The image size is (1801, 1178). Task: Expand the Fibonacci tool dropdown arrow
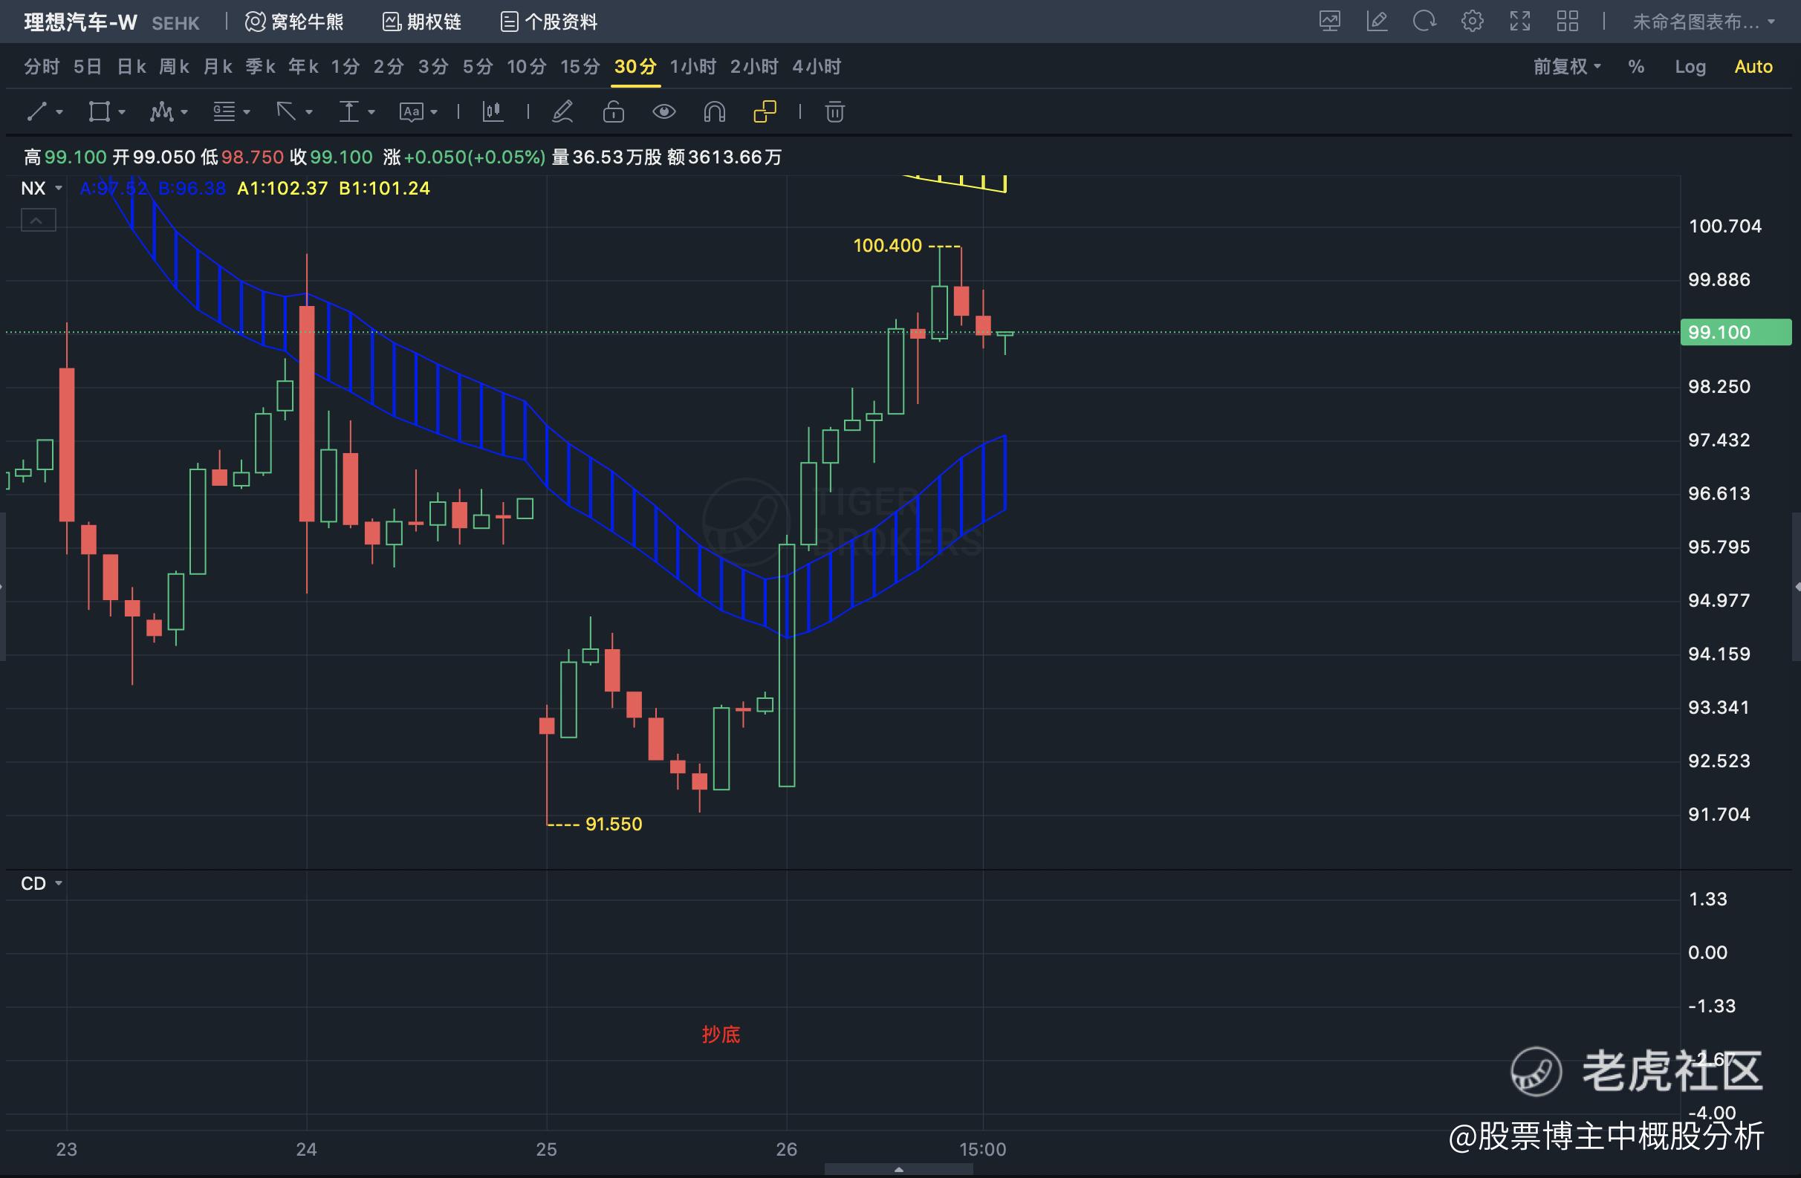click(x=247, y=113)
